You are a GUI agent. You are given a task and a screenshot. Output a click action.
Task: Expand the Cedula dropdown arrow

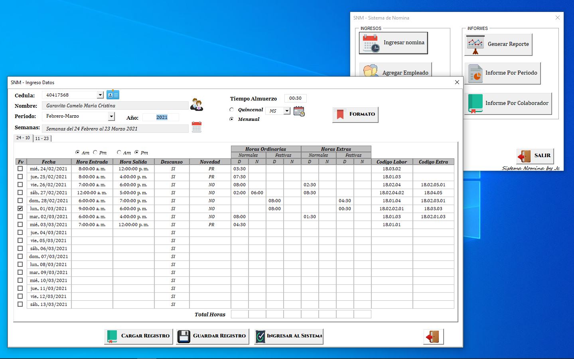(x=100, y=95)
